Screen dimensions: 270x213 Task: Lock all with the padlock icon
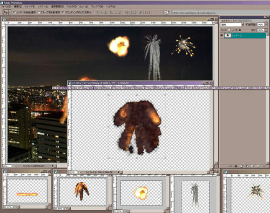240,30
